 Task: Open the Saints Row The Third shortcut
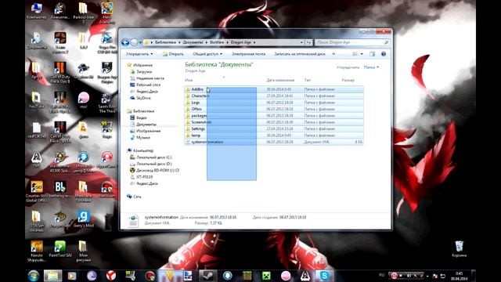(x=106, y=103)
